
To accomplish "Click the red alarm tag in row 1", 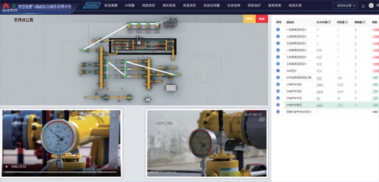I will tap(375, 30).
